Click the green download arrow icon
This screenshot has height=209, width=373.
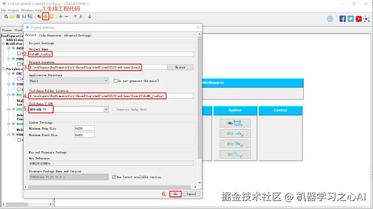pos(90,17)
